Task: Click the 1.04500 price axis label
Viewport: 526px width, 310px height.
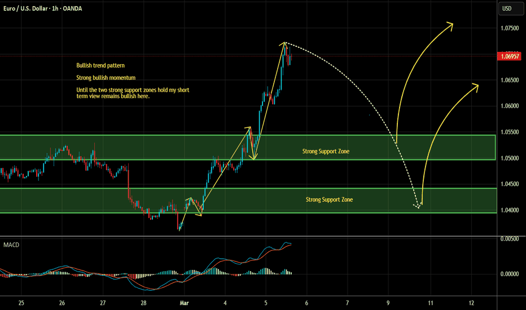Action: (510, 184)
